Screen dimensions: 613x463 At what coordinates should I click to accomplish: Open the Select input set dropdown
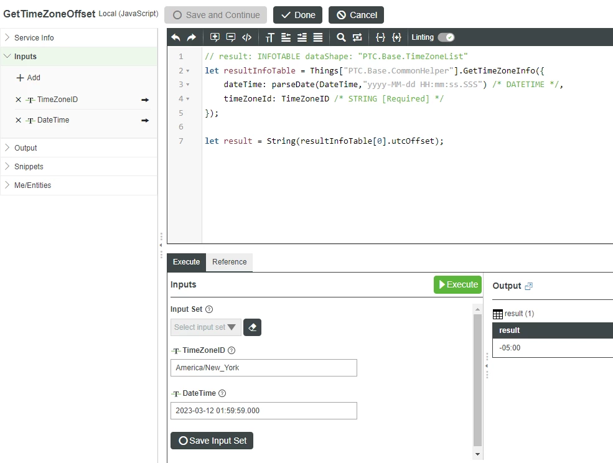[x=205, y=327]
